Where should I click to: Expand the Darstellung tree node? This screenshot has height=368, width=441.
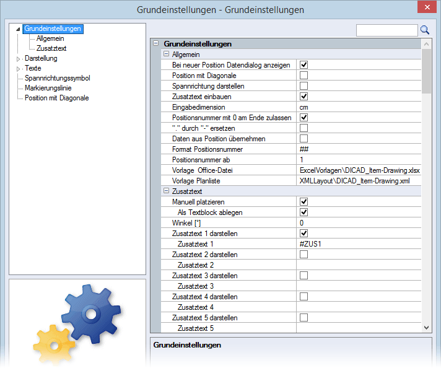click(19, 59)
